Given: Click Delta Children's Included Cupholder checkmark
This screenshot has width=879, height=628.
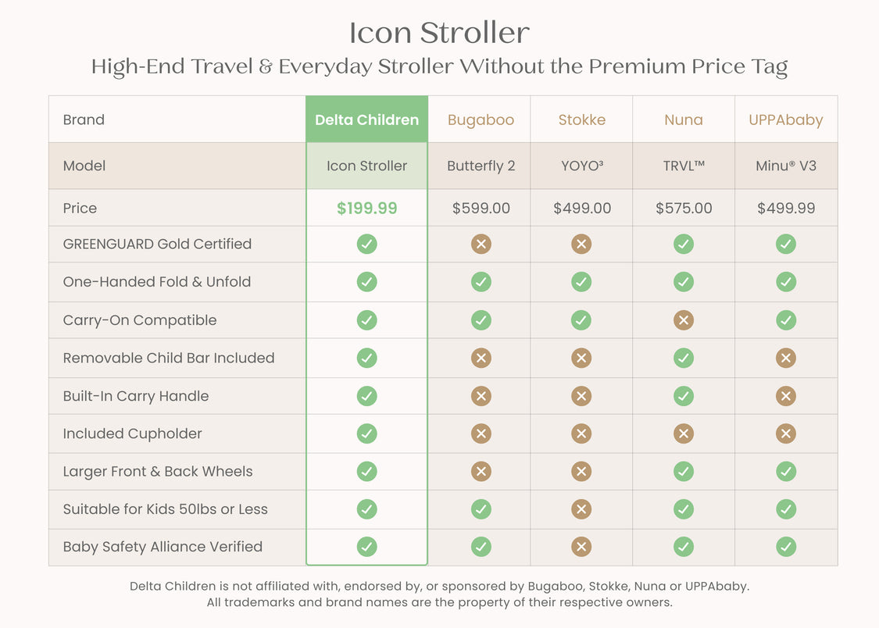Looking at the screenshot, I should point(366,434).
